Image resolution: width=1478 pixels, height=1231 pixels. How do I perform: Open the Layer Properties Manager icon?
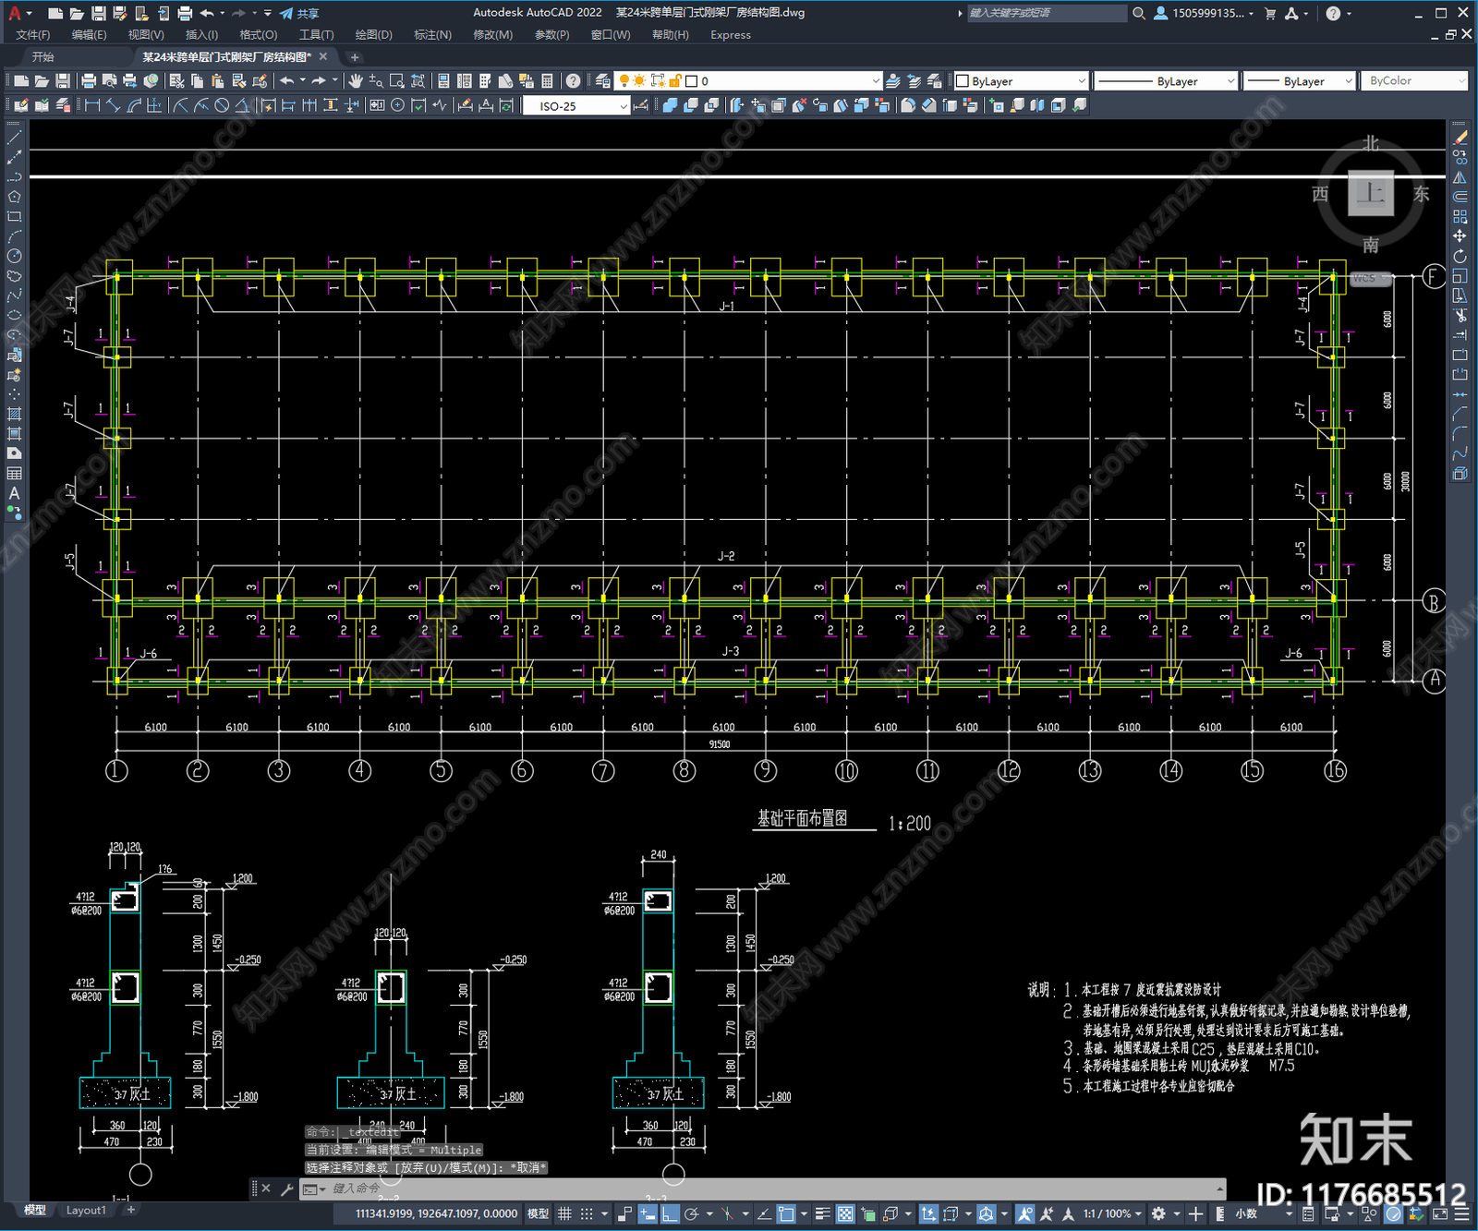point(603,81)
